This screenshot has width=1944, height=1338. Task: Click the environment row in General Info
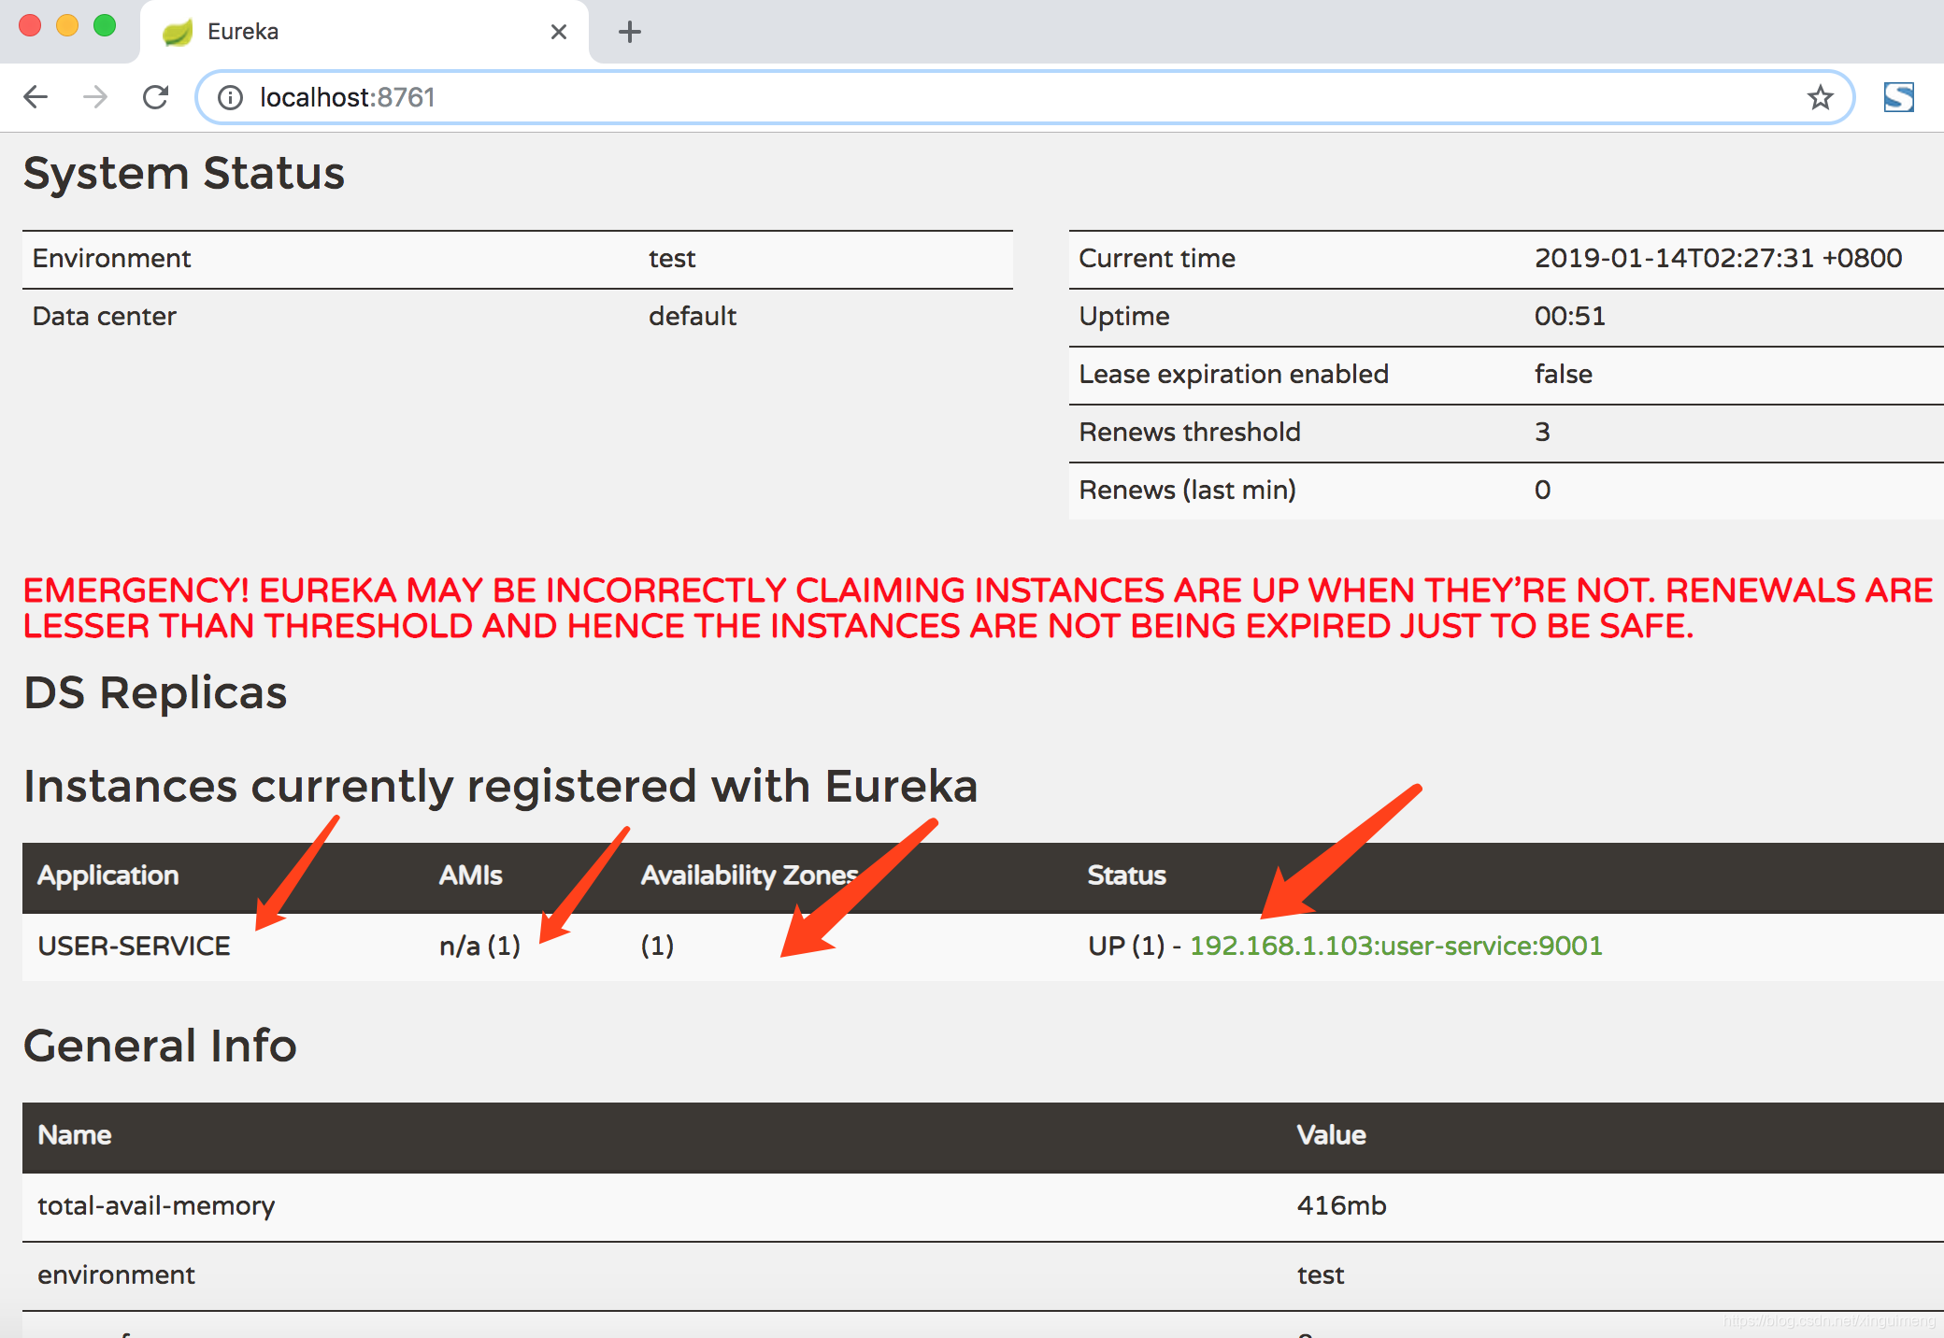click(x=983, y=1276)
